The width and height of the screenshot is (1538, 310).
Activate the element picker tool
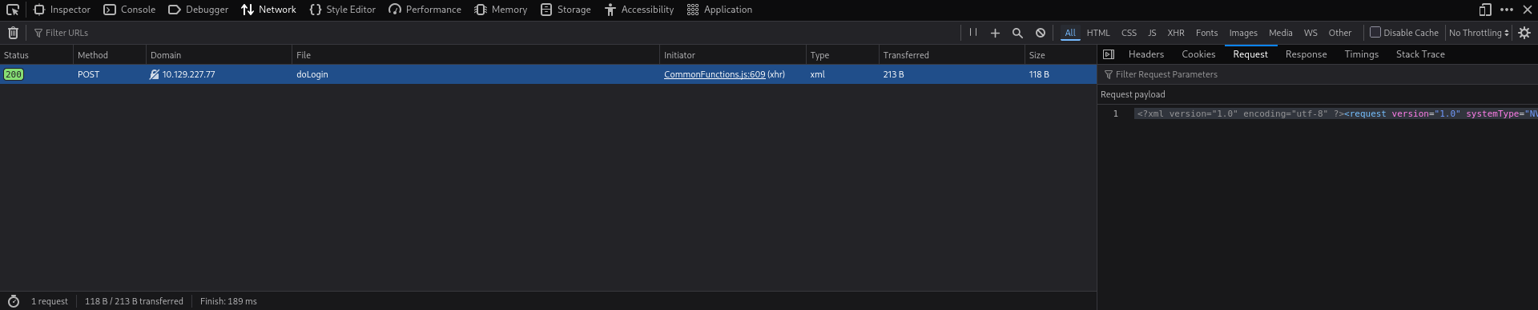(x=13, y=10)
